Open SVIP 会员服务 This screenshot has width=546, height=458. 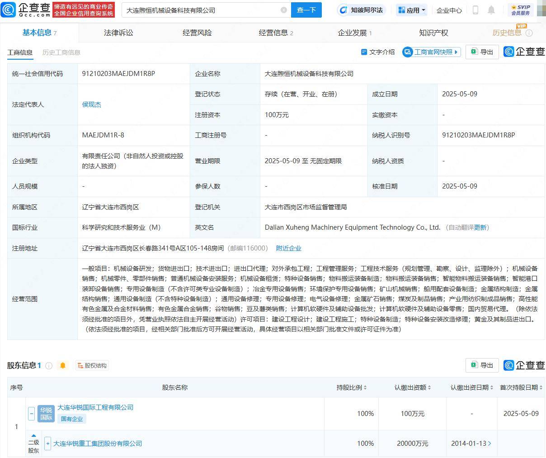click(520, 10)
